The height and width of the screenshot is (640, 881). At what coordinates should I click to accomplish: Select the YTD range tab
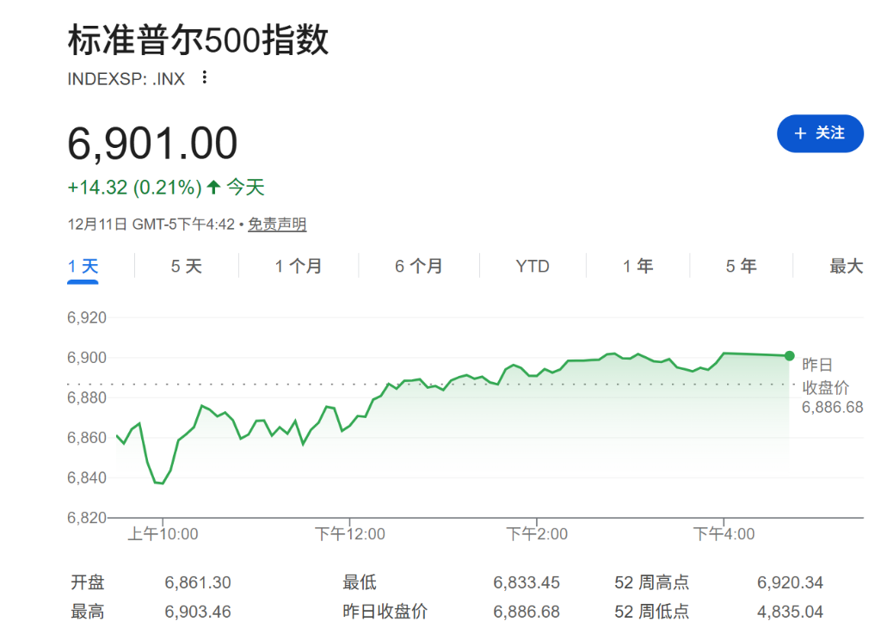click(532, 266)
